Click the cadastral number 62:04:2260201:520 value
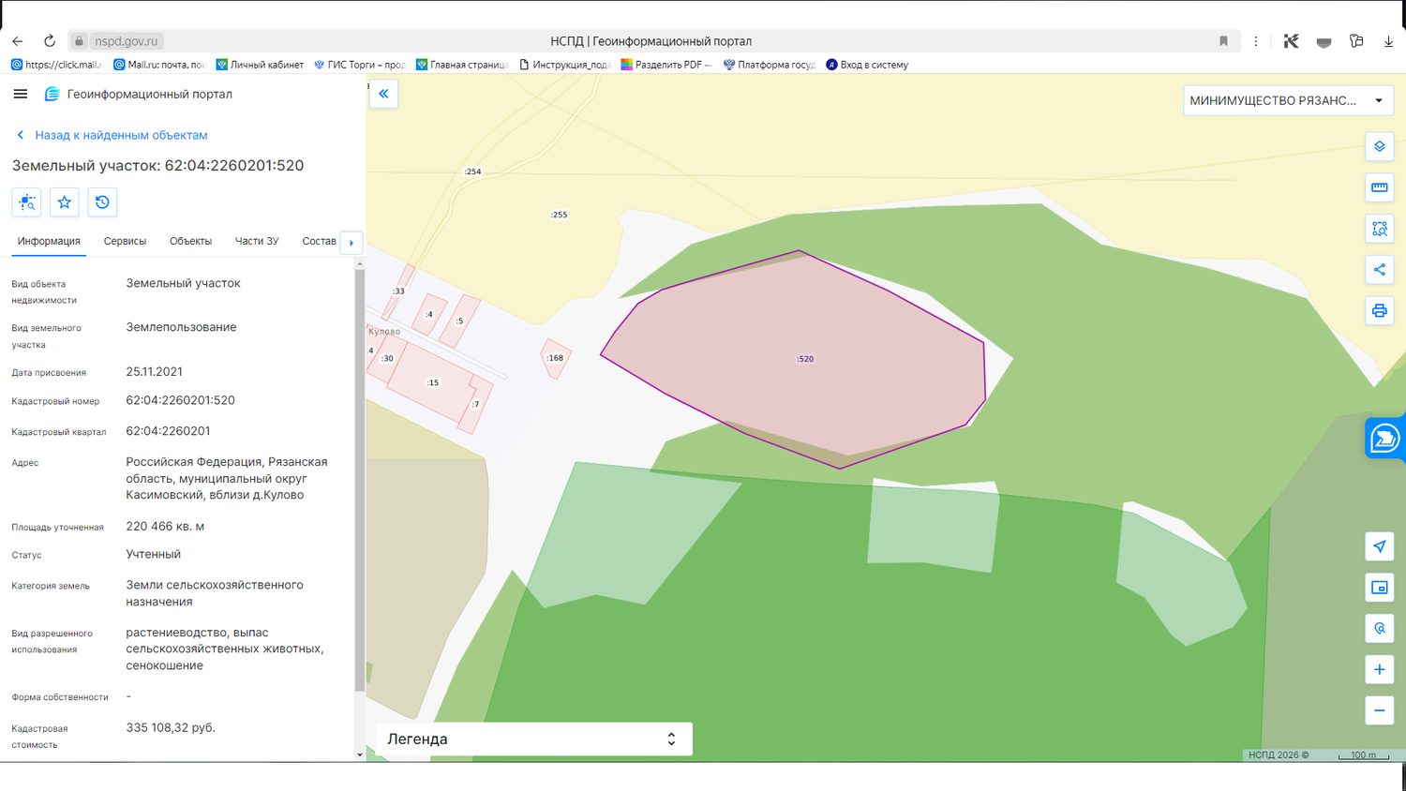The height and width of the screenshot is (791, 1406). (x=181, y=400)
